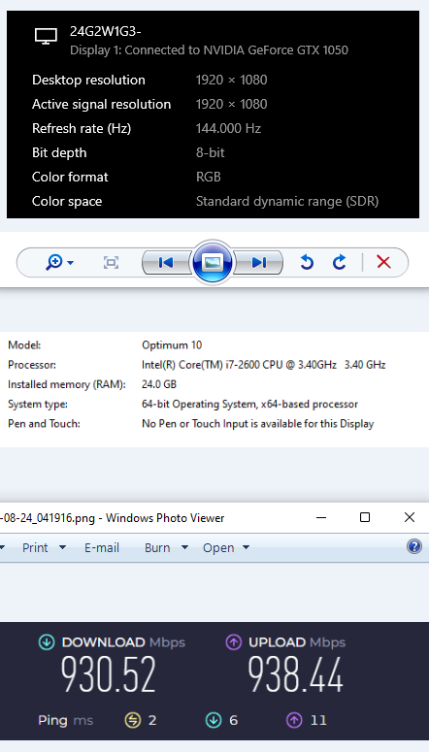Rotate the image counterclockwise
Viewport: 429px width, 752px height.
(x=307, y=262)
